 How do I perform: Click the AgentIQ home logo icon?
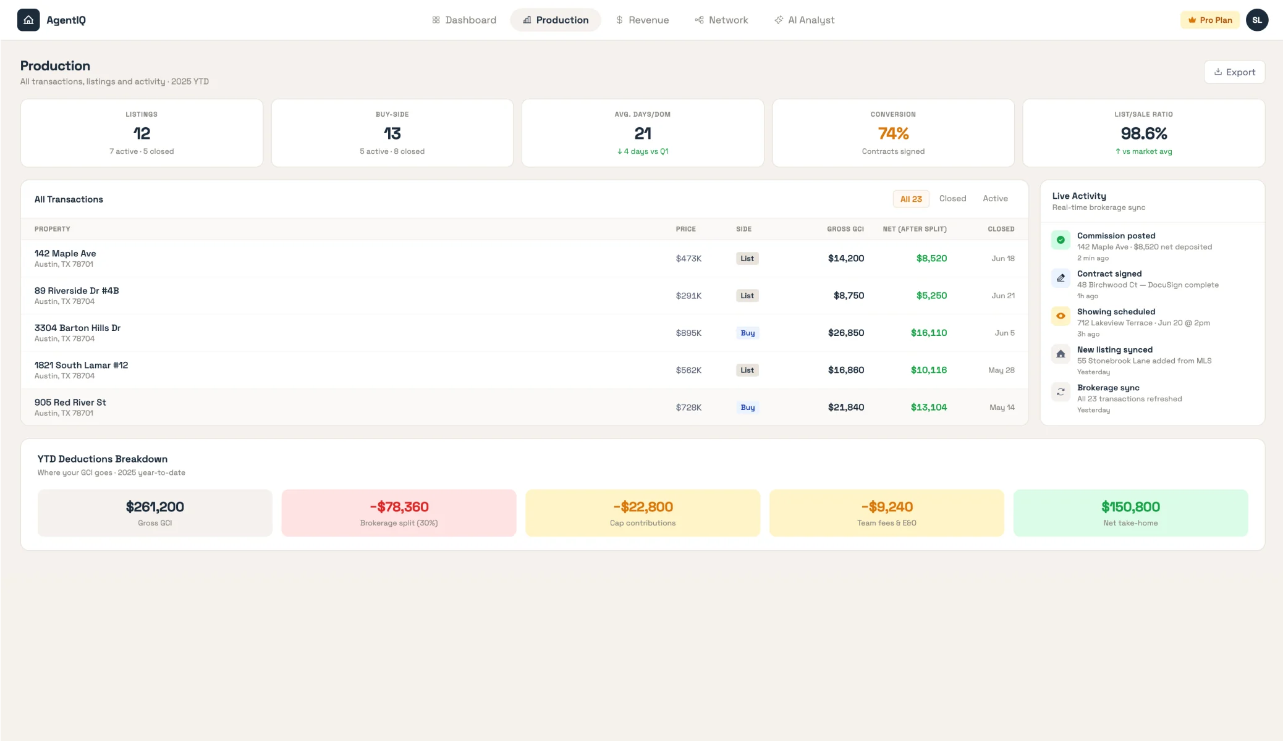(28, 20)
